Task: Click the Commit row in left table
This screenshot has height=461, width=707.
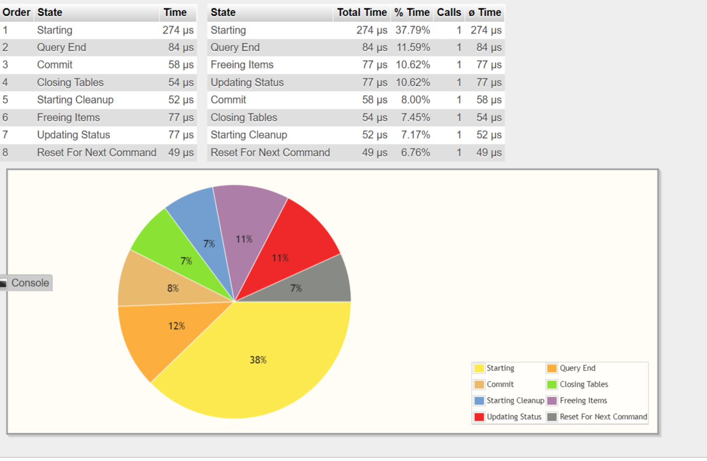Action: pos(55,65)
